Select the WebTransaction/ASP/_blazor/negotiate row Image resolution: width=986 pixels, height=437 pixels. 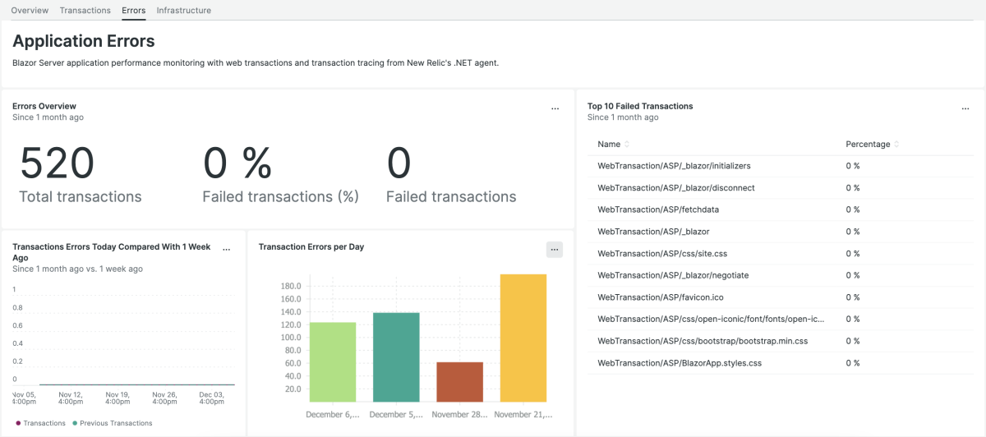(x=673, y=275)
